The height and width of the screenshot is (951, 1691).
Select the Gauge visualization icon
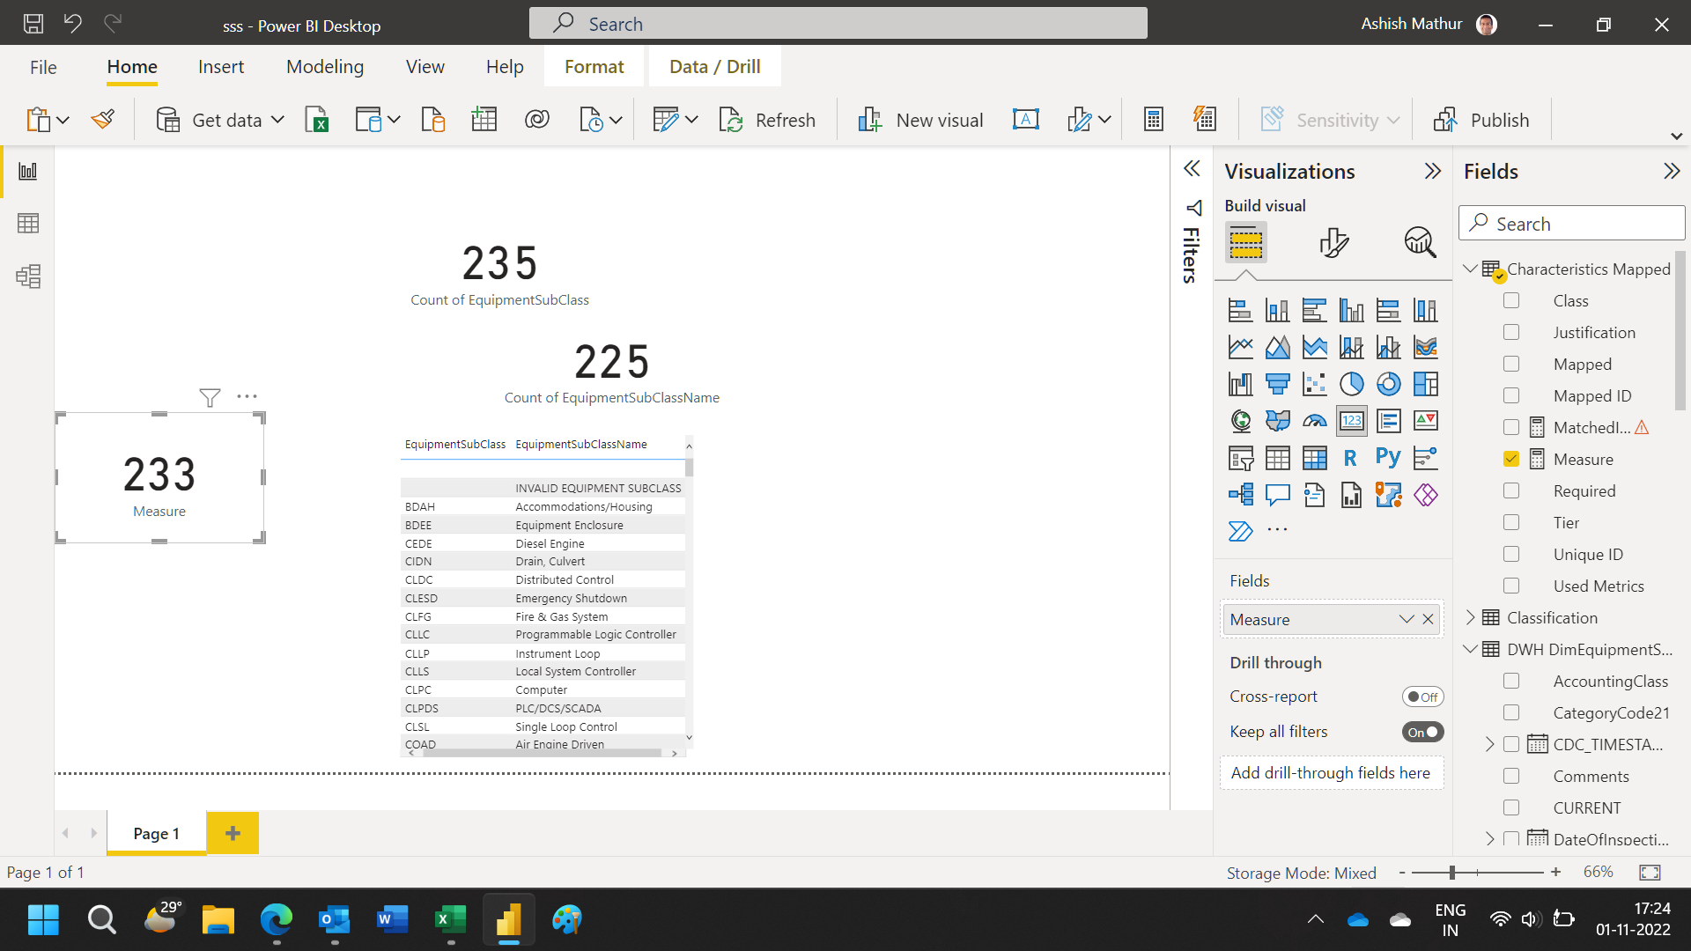point(1314,421)
